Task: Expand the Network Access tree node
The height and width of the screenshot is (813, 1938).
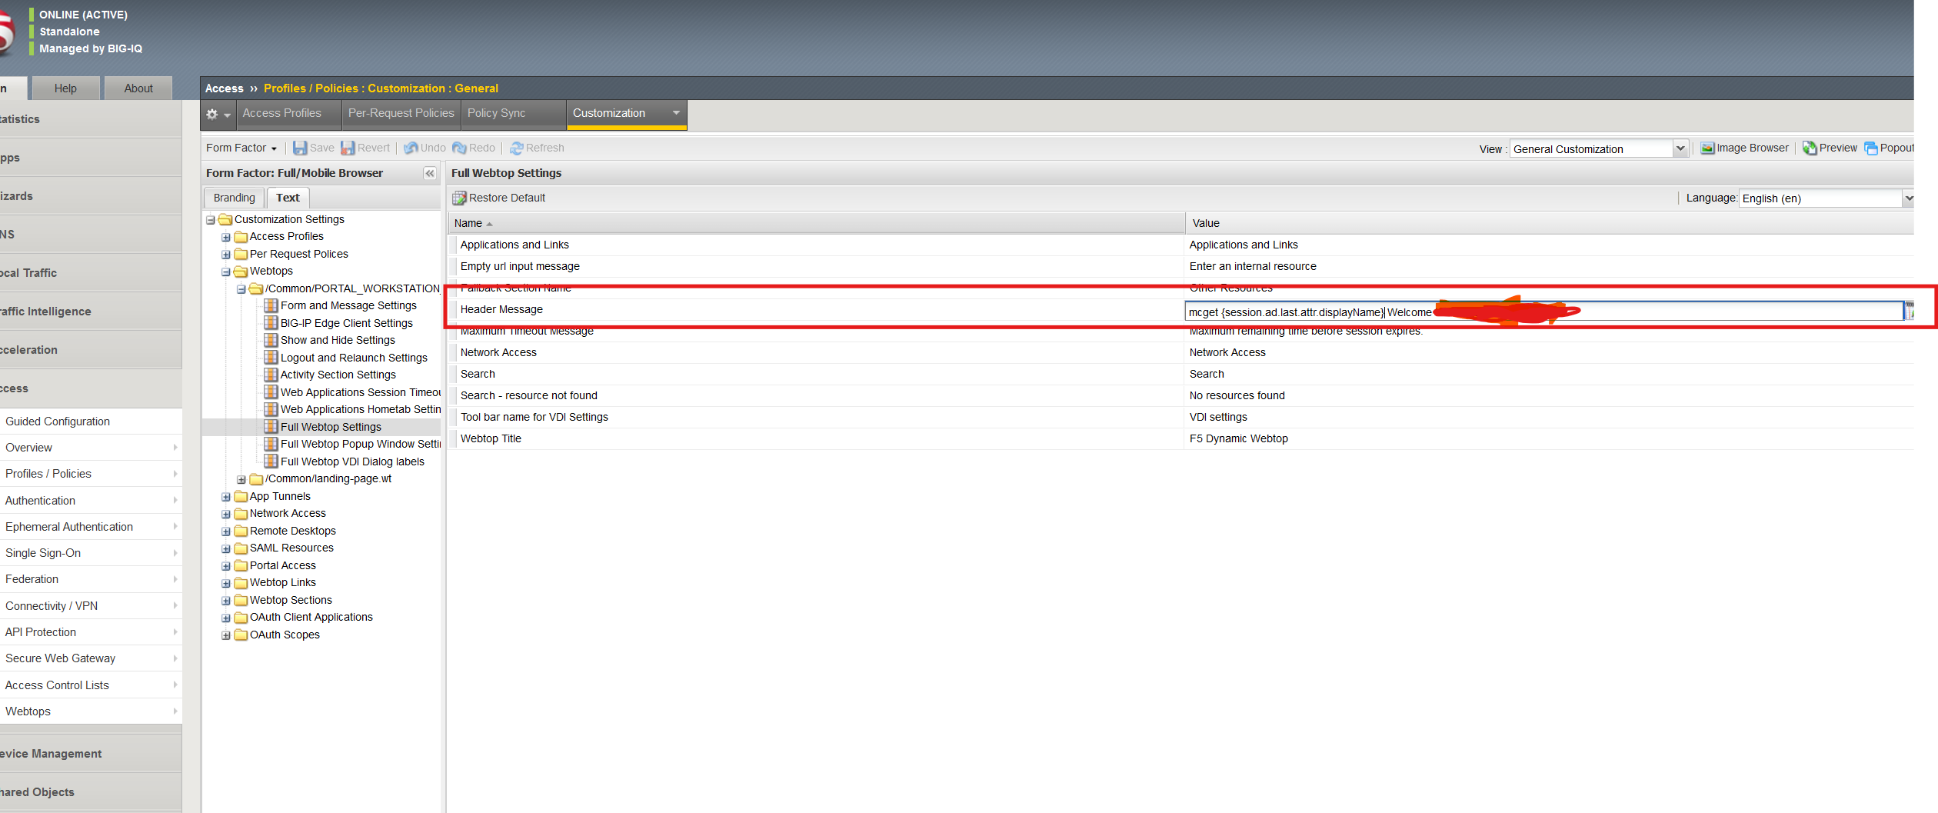Action: (226, 514)
